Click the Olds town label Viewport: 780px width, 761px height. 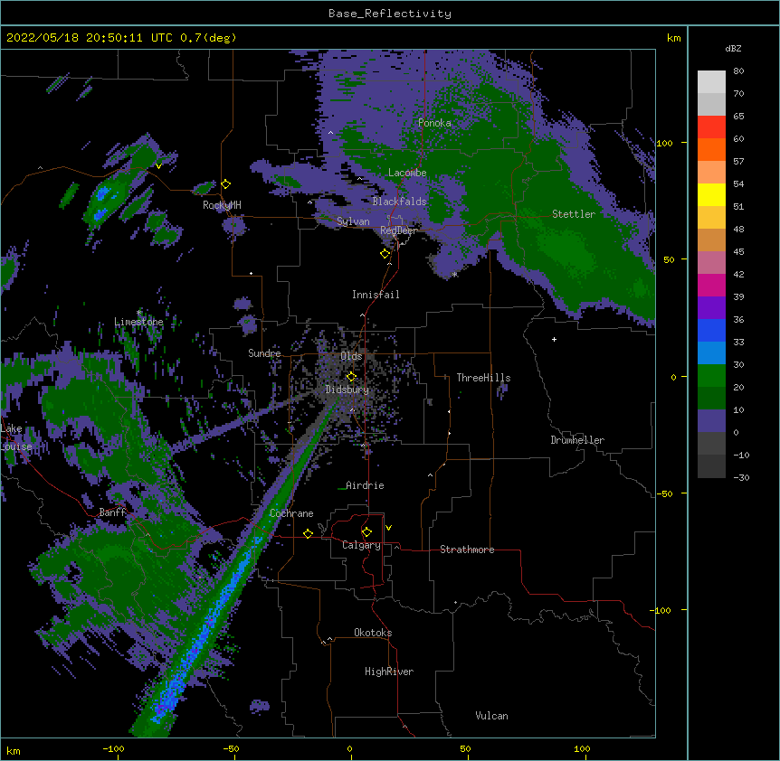pyautogui.click(x=351, y=356)
